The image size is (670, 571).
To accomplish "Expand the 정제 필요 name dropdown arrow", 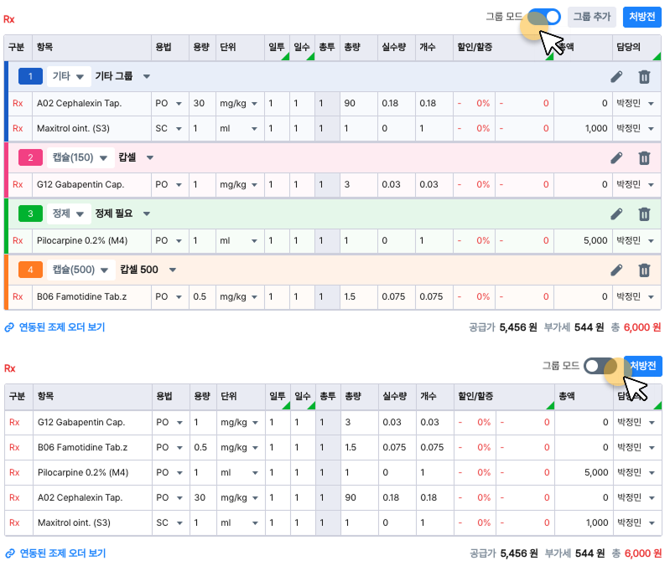I will coord(147,213).
